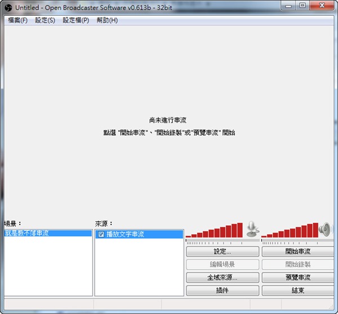Mute the desktop speaker icon

pos(325,230)
